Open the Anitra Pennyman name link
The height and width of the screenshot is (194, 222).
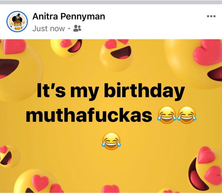tap(68, 16)
